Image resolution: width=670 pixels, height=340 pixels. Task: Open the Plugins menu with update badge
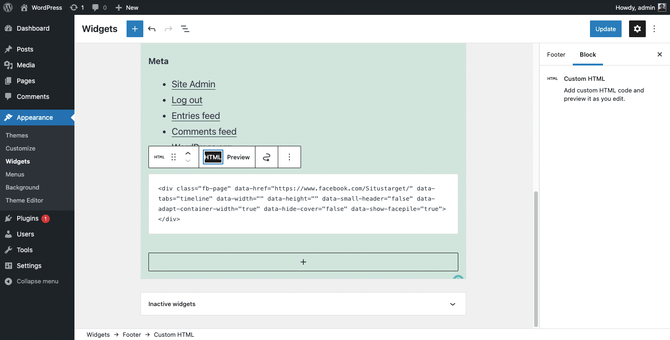click(37, 218)
